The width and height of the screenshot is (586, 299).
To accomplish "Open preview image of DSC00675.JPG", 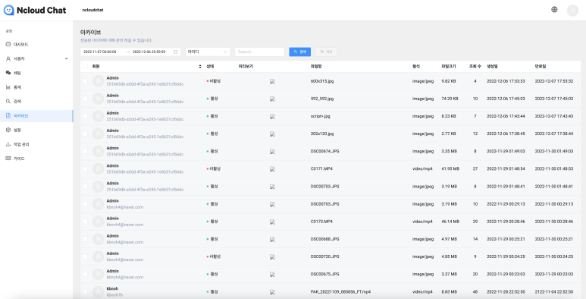I will 272,274.
